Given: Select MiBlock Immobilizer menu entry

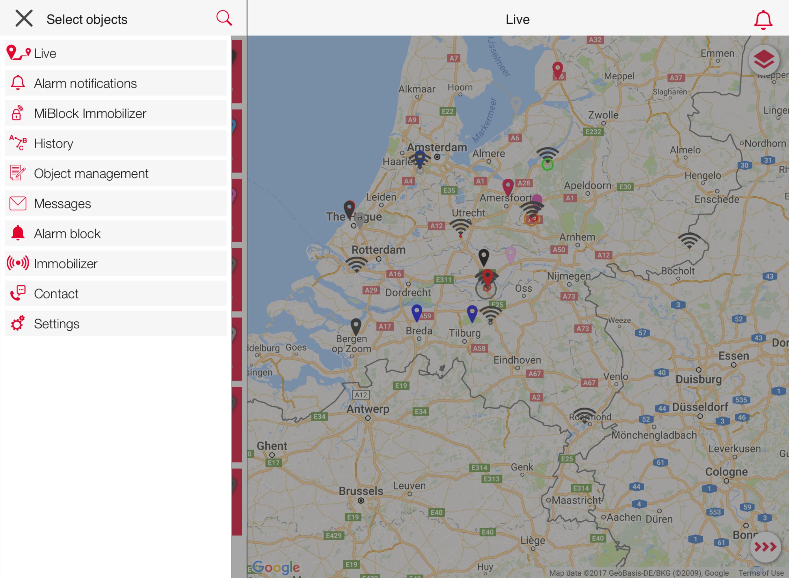Looking at the screenshot, I should click(116, 113).
